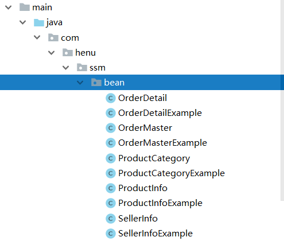Screen dimensions: 284x241
Task: Collapse the java folder chevron
Action: click(x=23, y=22)
